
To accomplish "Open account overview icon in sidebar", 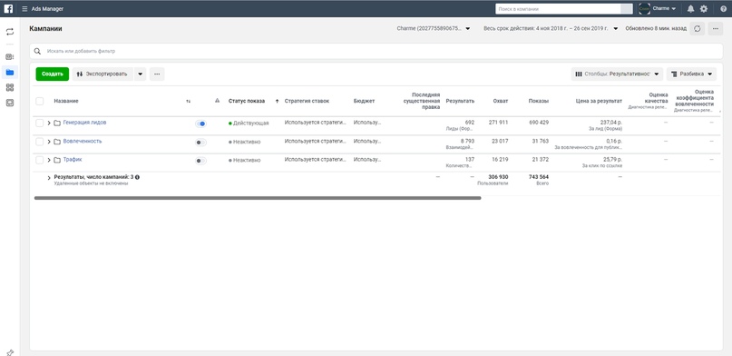I will 10,56.
